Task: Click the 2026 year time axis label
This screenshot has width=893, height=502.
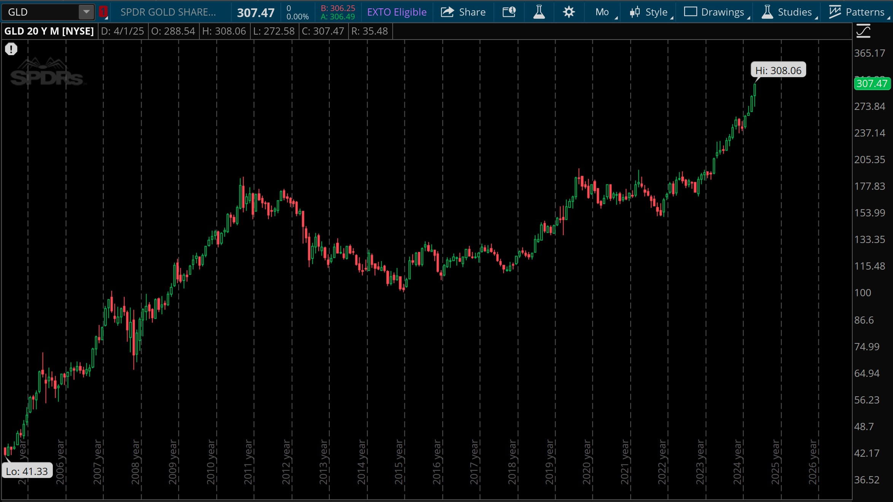Action: [813, 462]
